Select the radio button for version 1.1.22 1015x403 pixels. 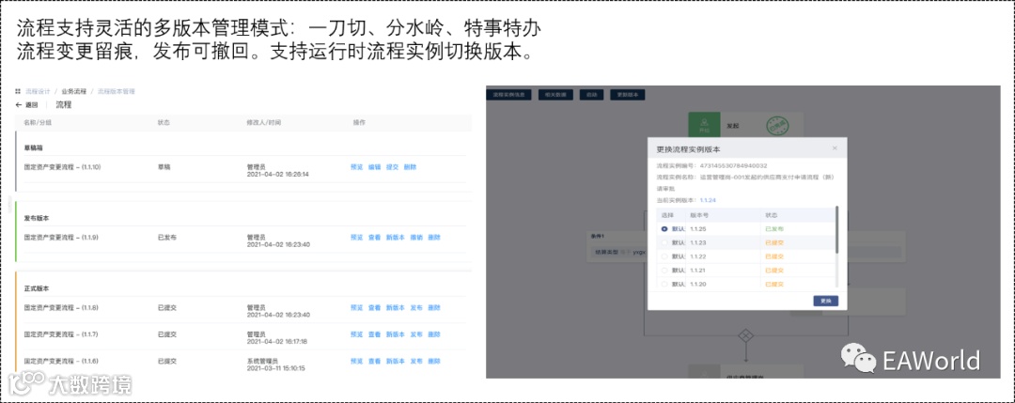(664, 256)
